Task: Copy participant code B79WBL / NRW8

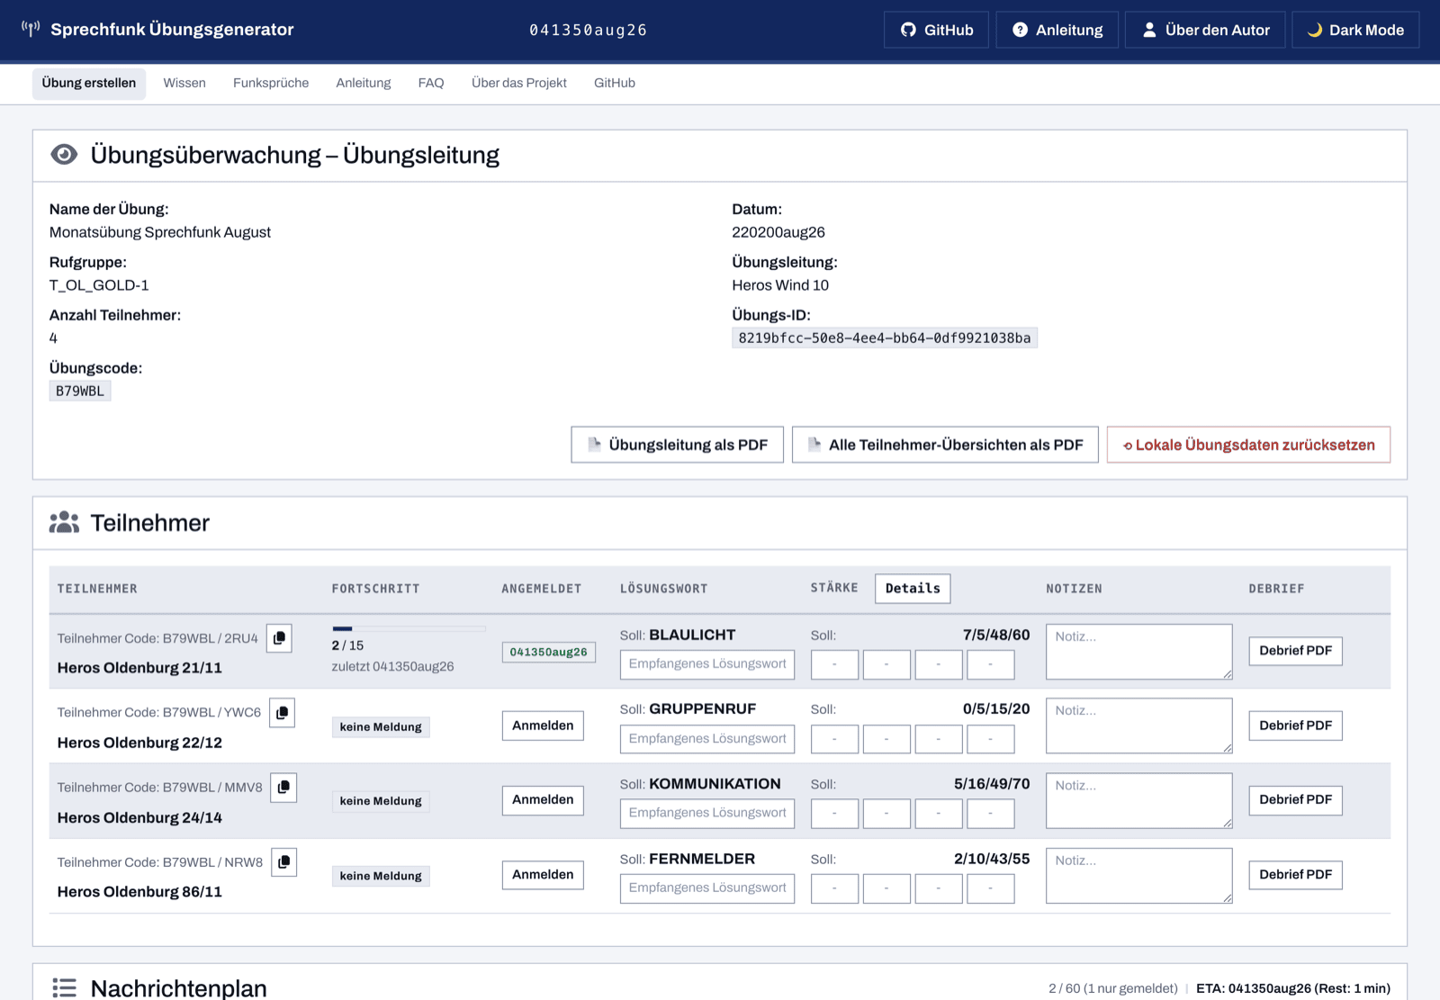Action: coord(284,862)
